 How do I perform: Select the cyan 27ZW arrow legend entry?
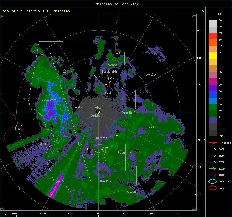[212, 162]
